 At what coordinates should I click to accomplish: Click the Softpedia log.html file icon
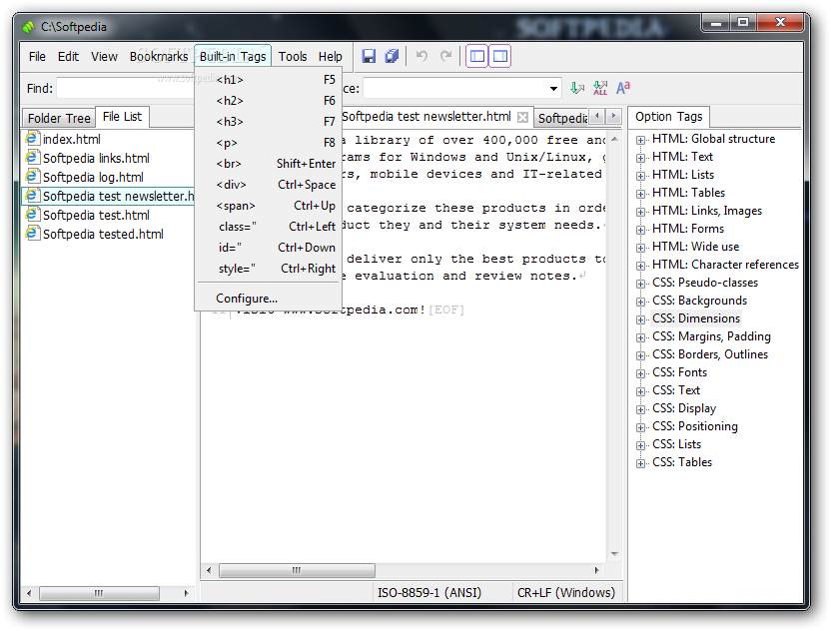(32, 177)
